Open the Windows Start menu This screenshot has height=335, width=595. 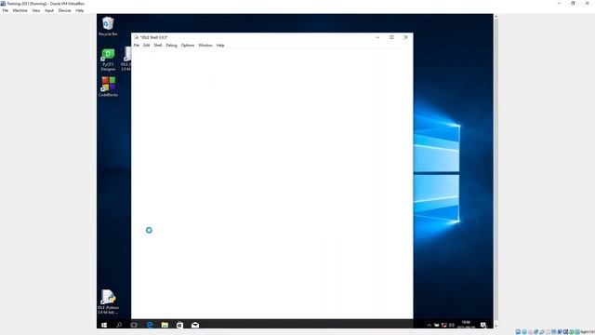104,325
